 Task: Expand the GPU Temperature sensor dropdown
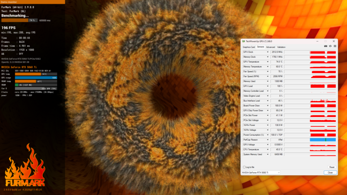pyautogui.click(x=268, y=62)
